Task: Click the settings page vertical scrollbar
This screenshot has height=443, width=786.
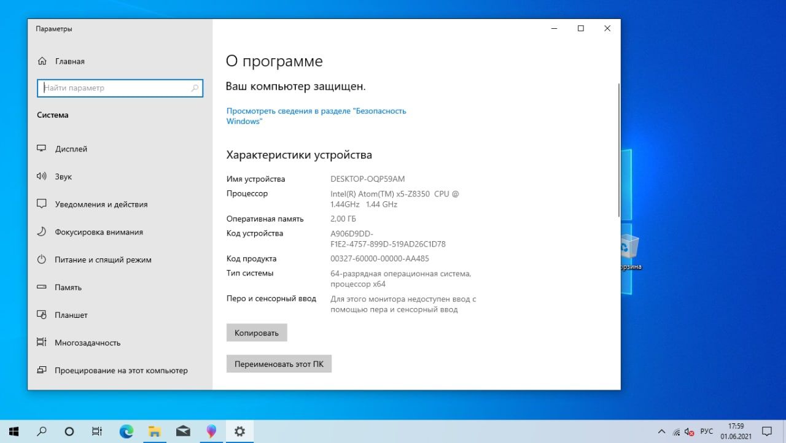Action: (x=618, y=150)
